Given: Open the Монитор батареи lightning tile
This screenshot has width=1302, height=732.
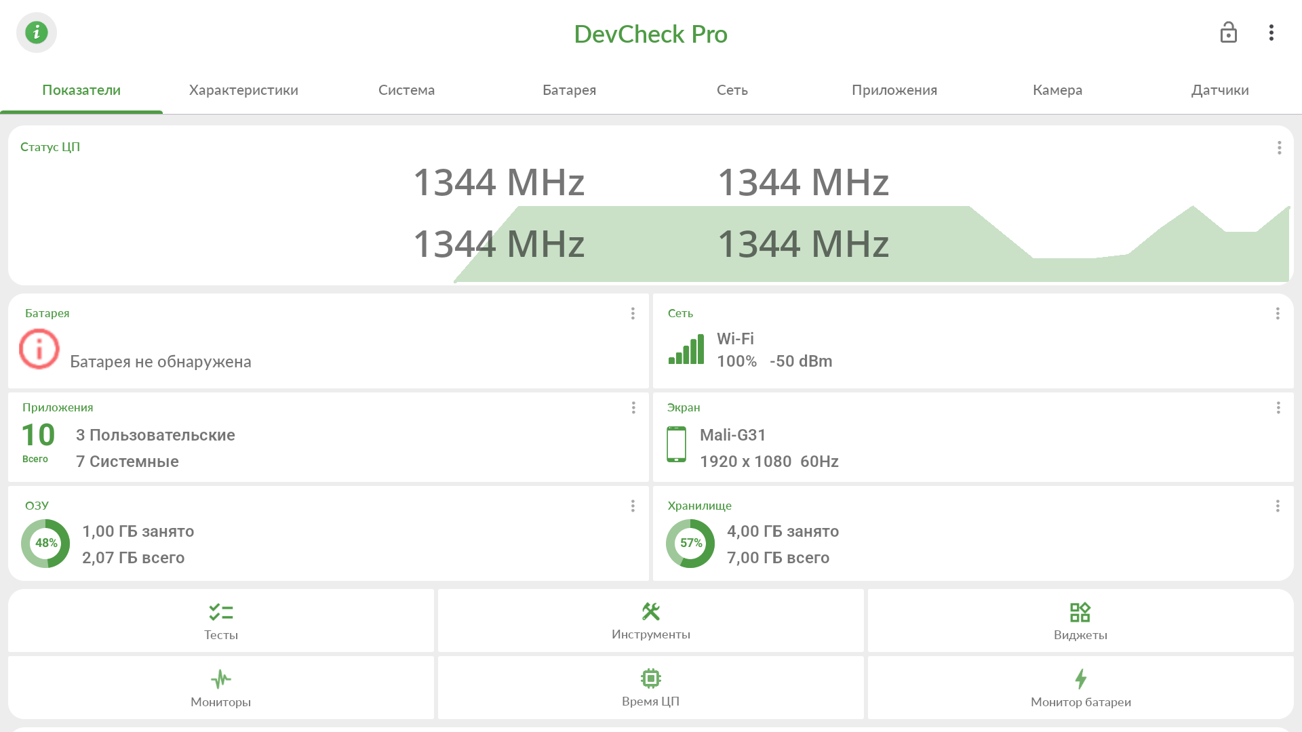Looking at the screenshot, I should click(1080, 688).
